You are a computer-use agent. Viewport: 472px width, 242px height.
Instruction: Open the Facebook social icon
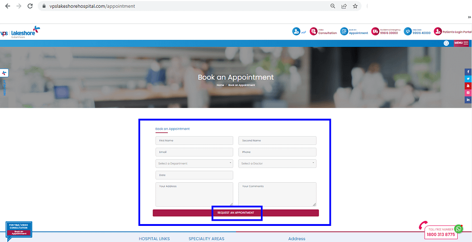468,72
